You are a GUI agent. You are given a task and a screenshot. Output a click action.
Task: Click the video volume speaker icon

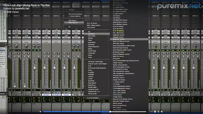pos(162,112)
